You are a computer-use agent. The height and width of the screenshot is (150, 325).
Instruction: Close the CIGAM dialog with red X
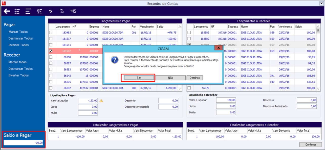218,48
